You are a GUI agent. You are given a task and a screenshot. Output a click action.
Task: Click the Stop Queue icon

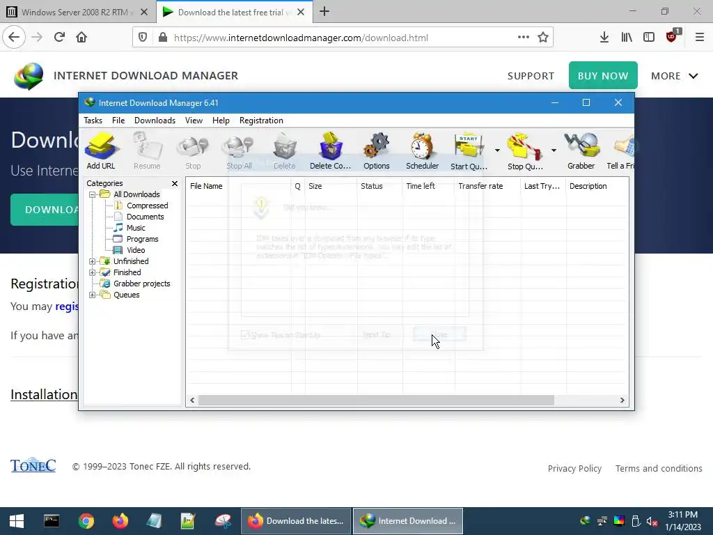pos(525,151)
